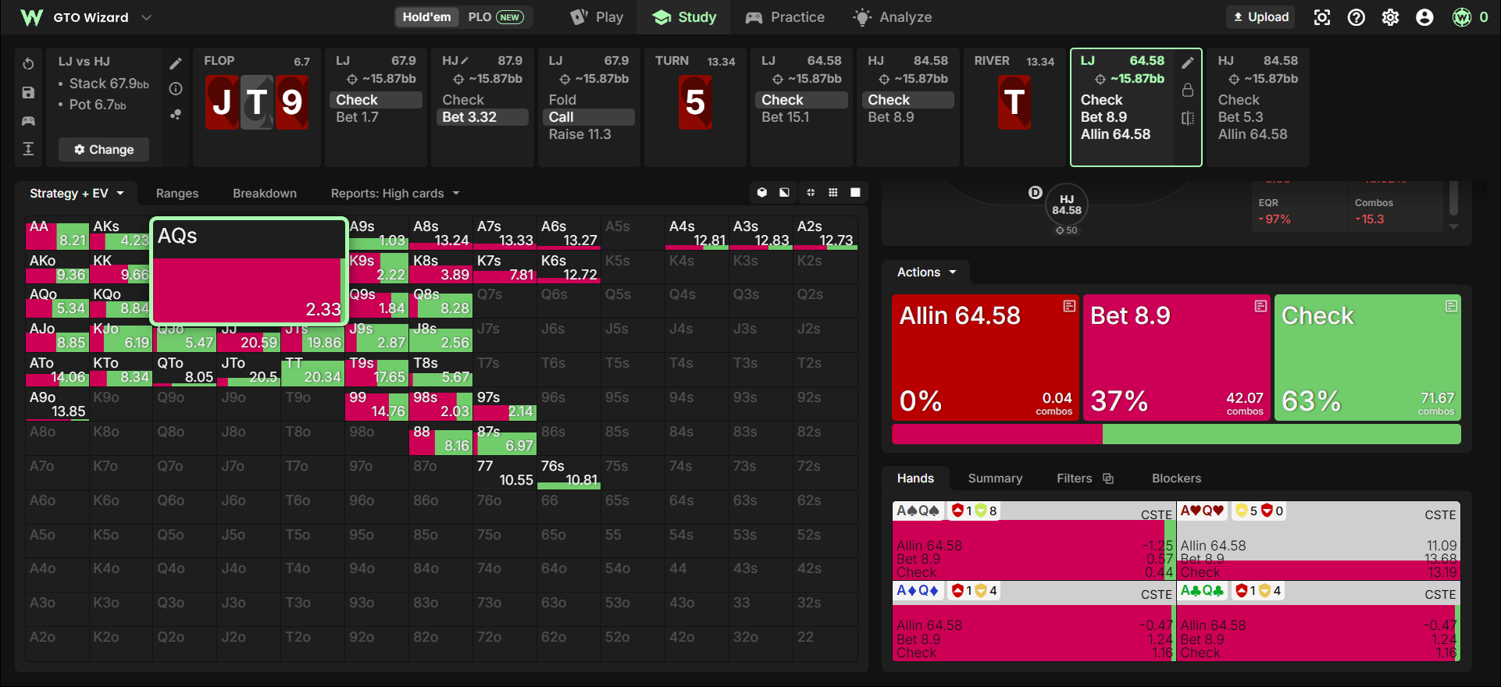Open the Play tab
This screenshot has width=1501, height=687.
click(x=597, y=17)
